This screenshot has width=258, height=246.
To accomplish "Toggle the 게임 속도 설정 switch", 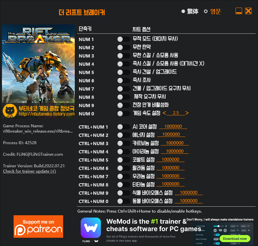I will 124,113.
